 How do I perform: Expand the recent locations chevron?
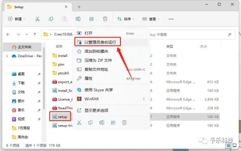pyautogui.click(x=27, y=34)
